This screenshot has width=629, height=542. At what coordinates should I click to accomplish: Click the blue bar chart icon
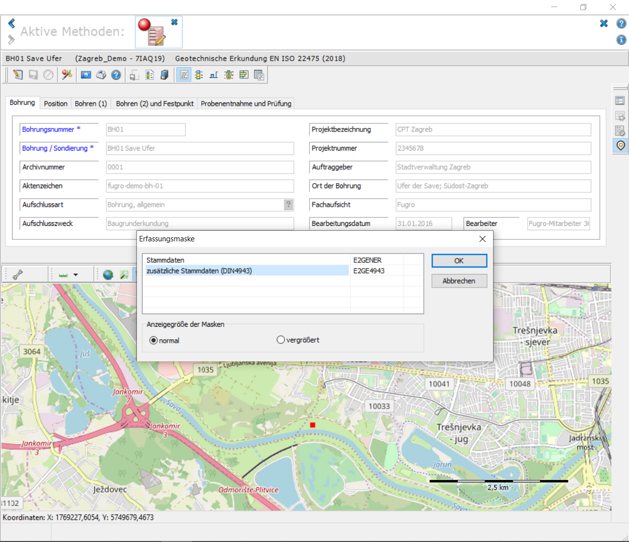[214, 75]
